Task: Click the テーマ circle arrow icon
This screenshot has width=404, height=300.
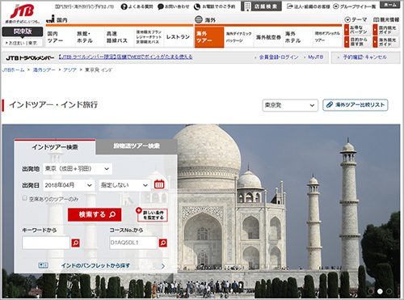Action: [x=347, y=19]
